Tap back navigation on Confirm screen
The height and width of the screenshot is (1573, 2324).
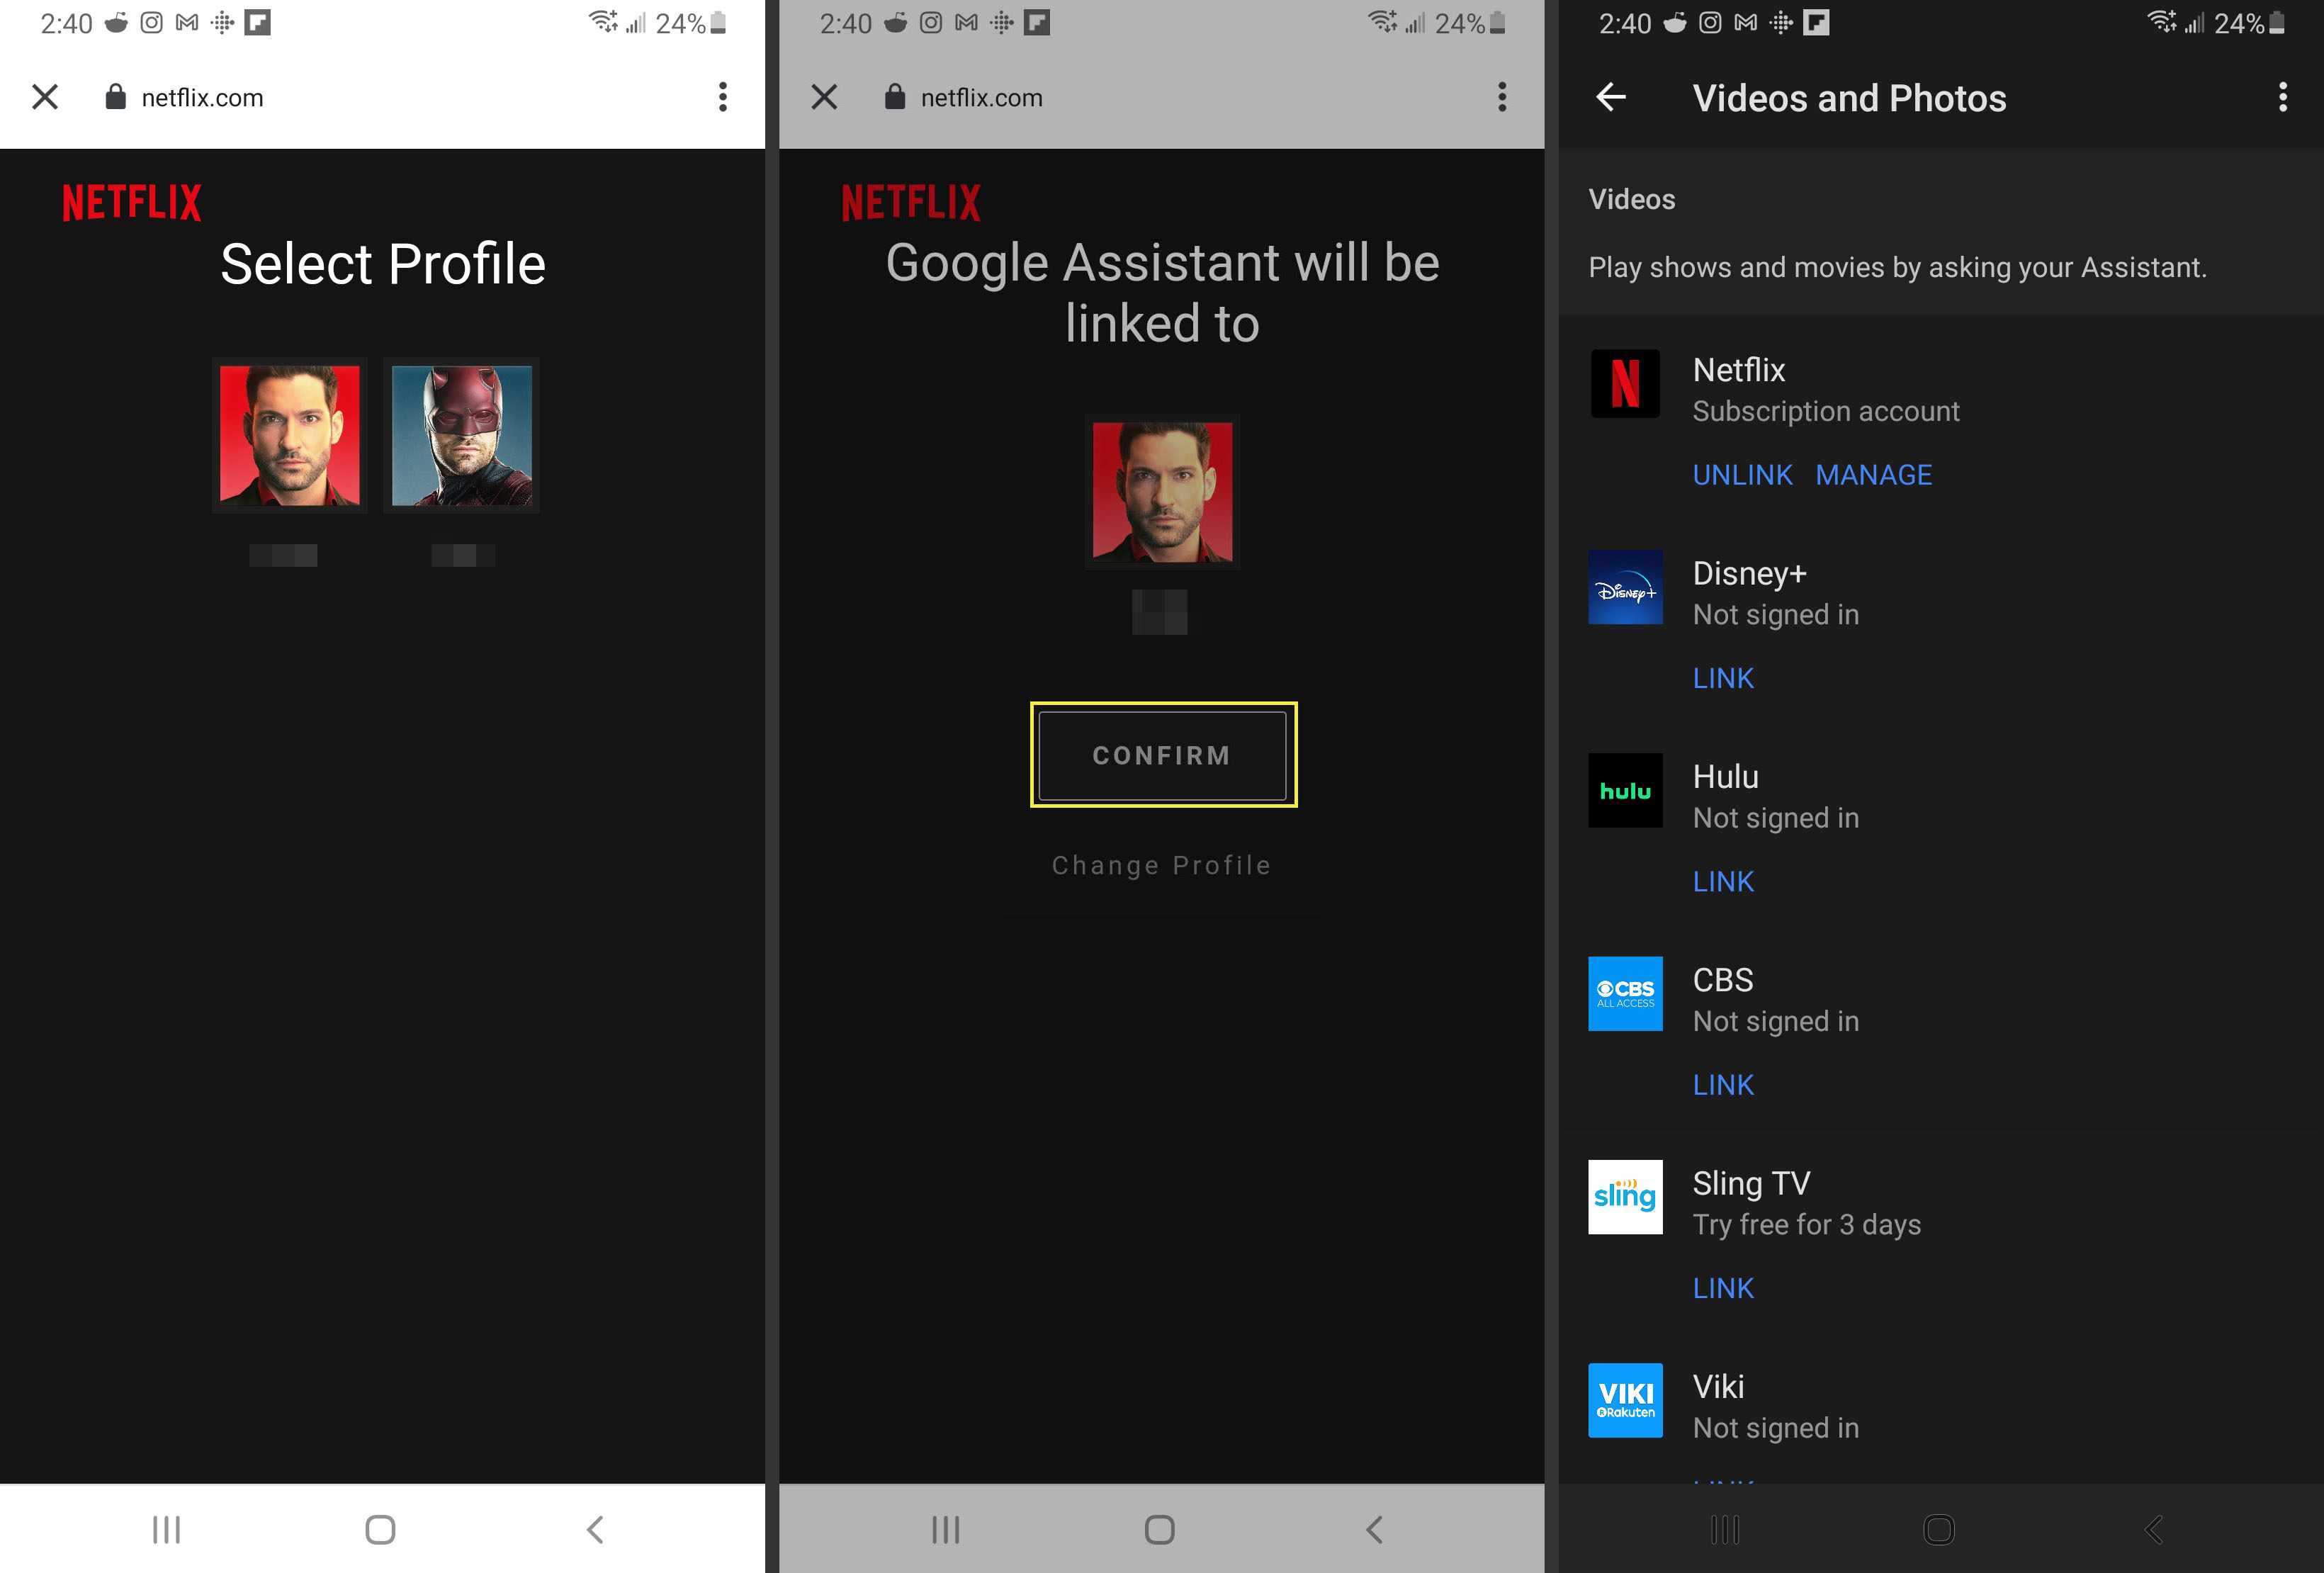[1374, 1529]
